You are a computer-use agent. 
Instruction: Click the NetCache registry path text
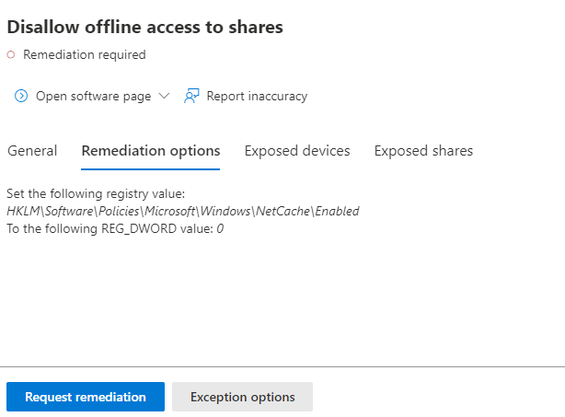click(183, 211)
